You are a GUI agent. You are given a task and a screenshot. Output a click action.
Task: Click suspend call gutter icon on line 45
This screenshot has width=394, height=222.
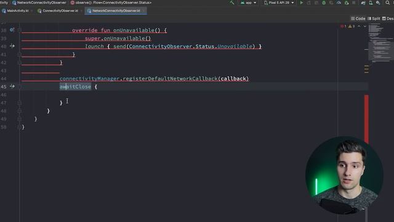click(12, 86)
